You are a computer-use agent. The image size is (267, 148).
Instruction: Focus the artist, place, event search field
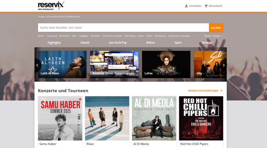[x=123, y=28]
